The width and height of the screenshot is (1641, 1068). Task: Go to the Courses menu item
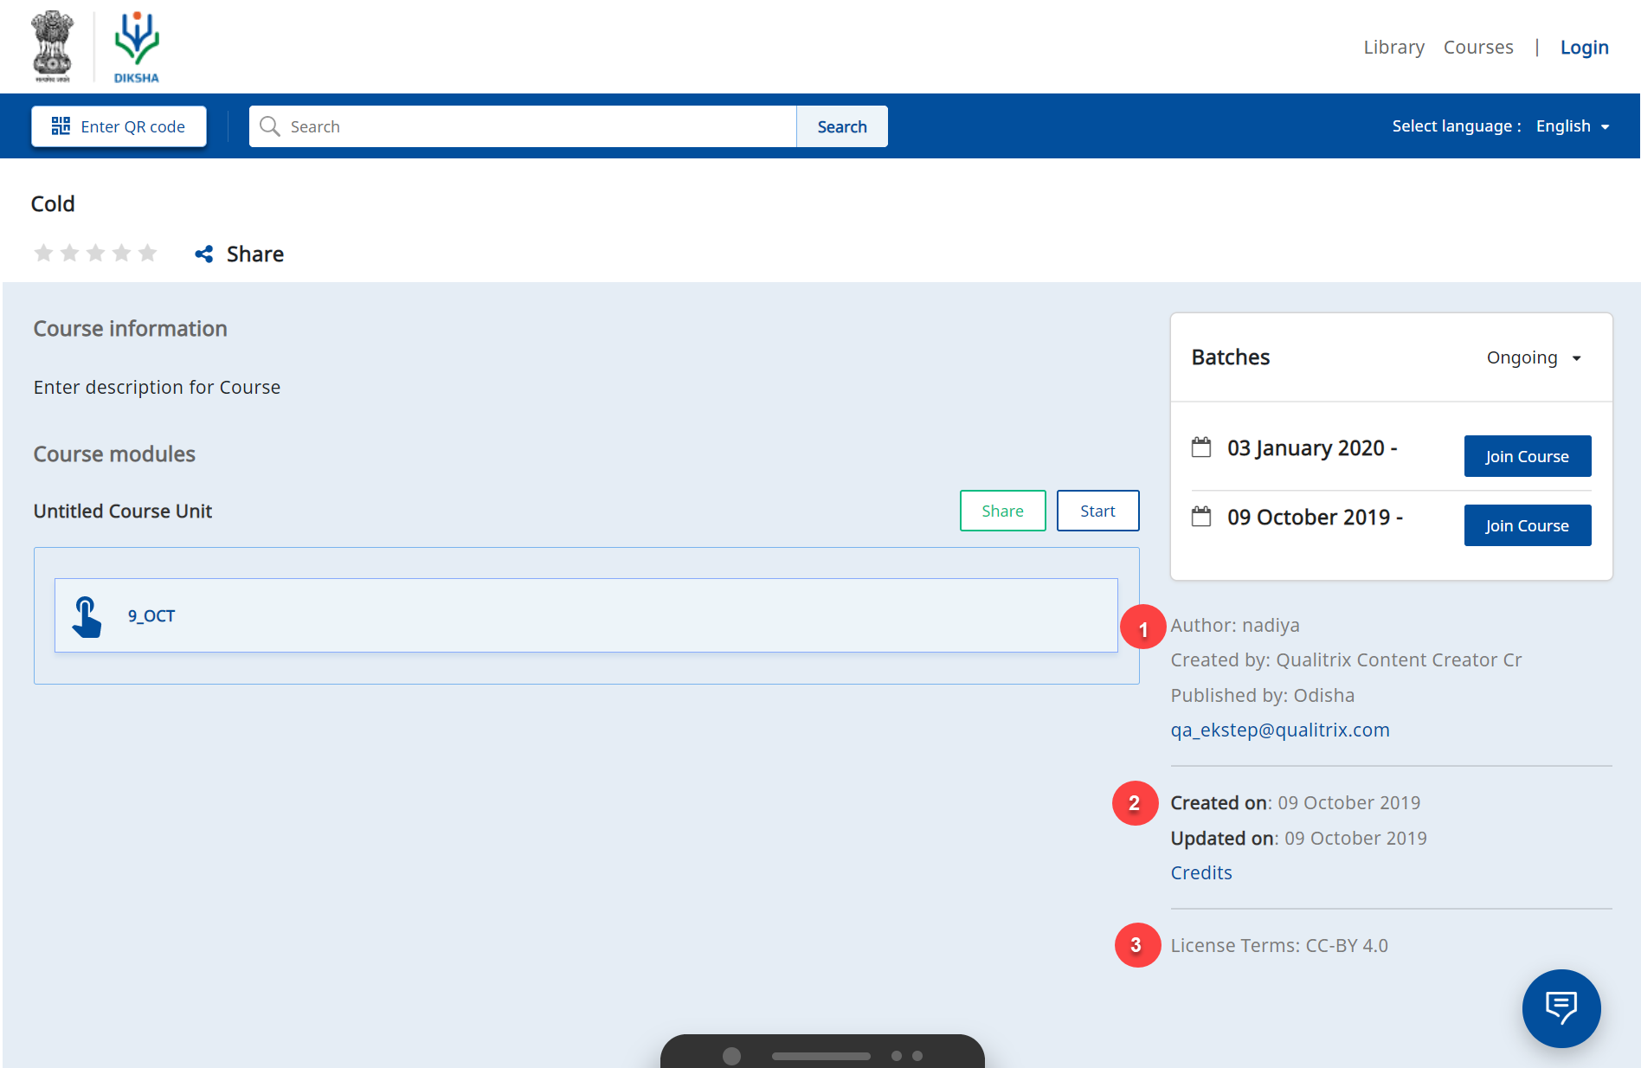[1478, 48]
